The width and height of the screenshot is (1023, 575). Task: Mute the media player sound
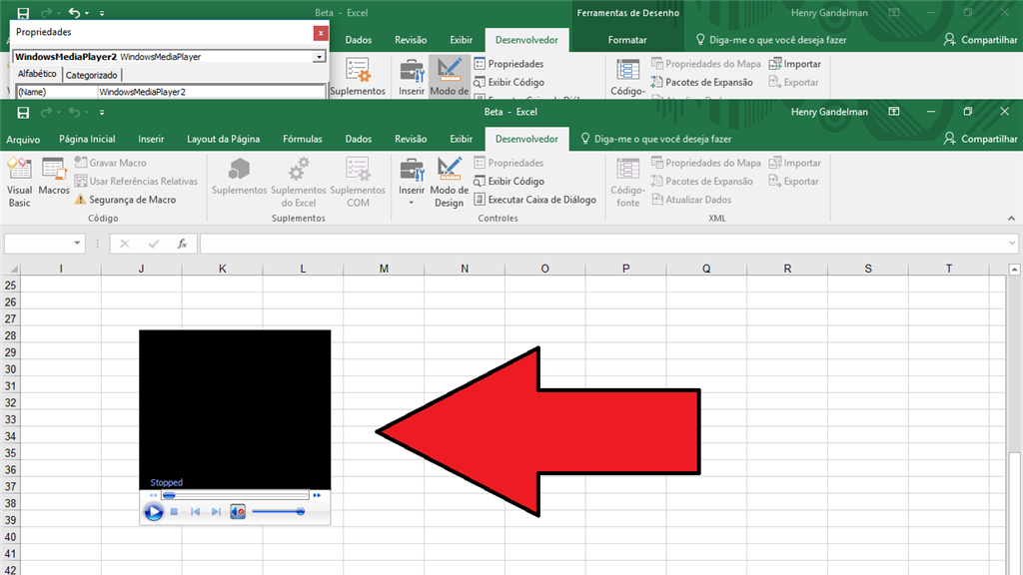click(238, 512)
